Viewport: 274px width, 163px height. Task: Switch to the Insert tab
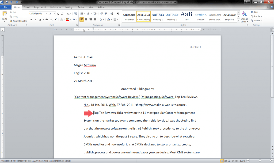tap(27, 7)
